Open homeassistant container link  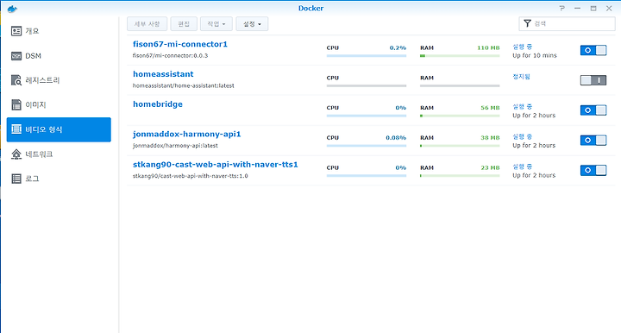(163, 74)
